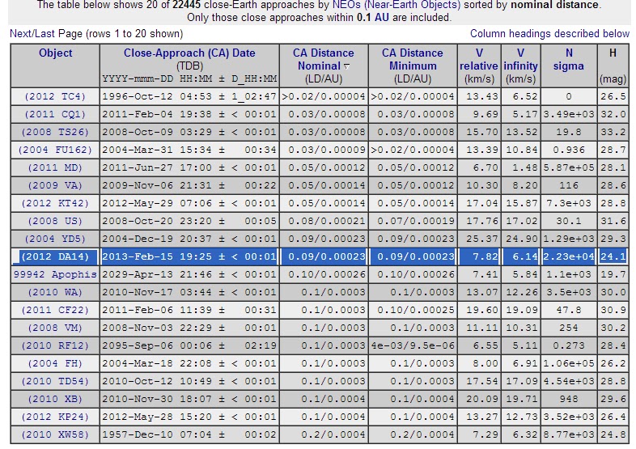The width and height of the screenshot is (636, 449).
Task: Click H magnitude value 24.1
Action: tap(613, 256)
